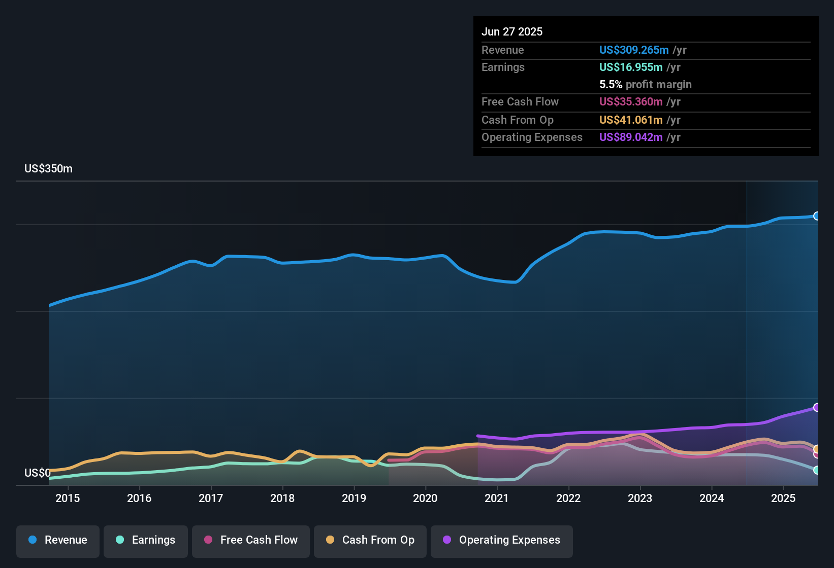Click the 2023 label on the x-axis
Screen dimensions: 834x568
coord(640,498)
